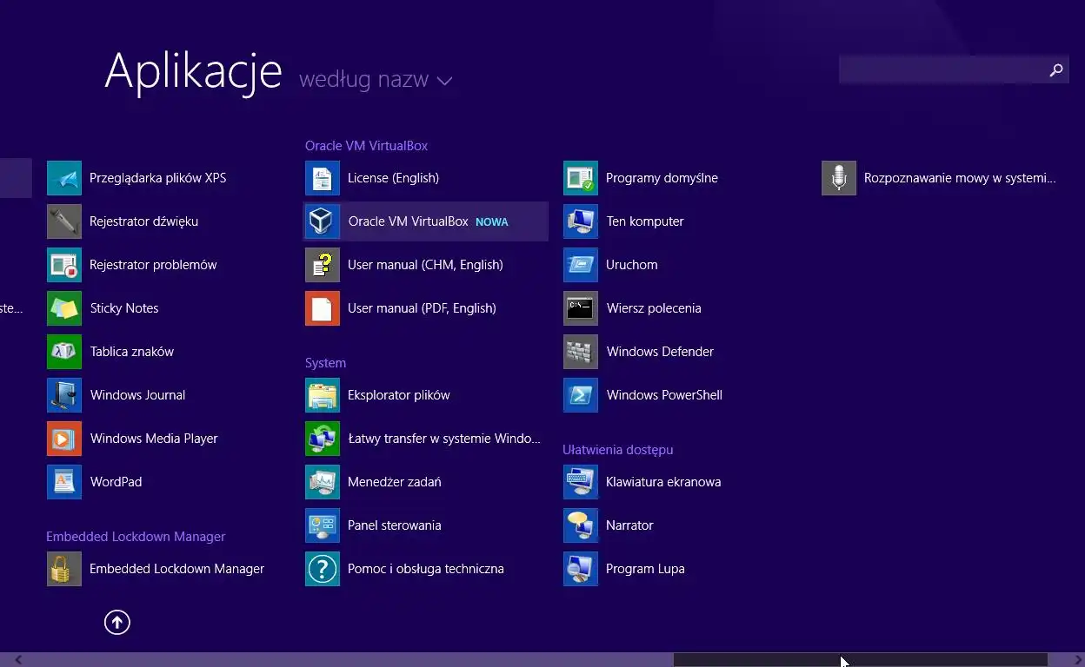Select the Embedded Lockdown Manager group header
This screenshot has height=667, width=1085.
point(136,537)
